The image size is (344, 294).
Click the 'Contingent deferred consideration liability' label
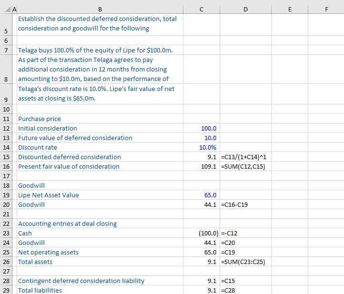point(81,281)
